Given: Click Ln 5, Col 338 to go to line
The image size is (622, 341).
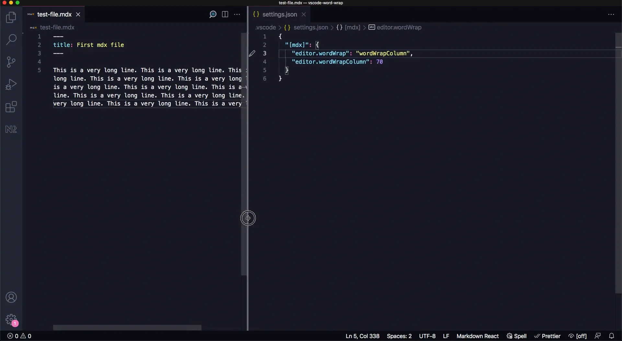Looking at the screenshot, I should coord(362,336).
